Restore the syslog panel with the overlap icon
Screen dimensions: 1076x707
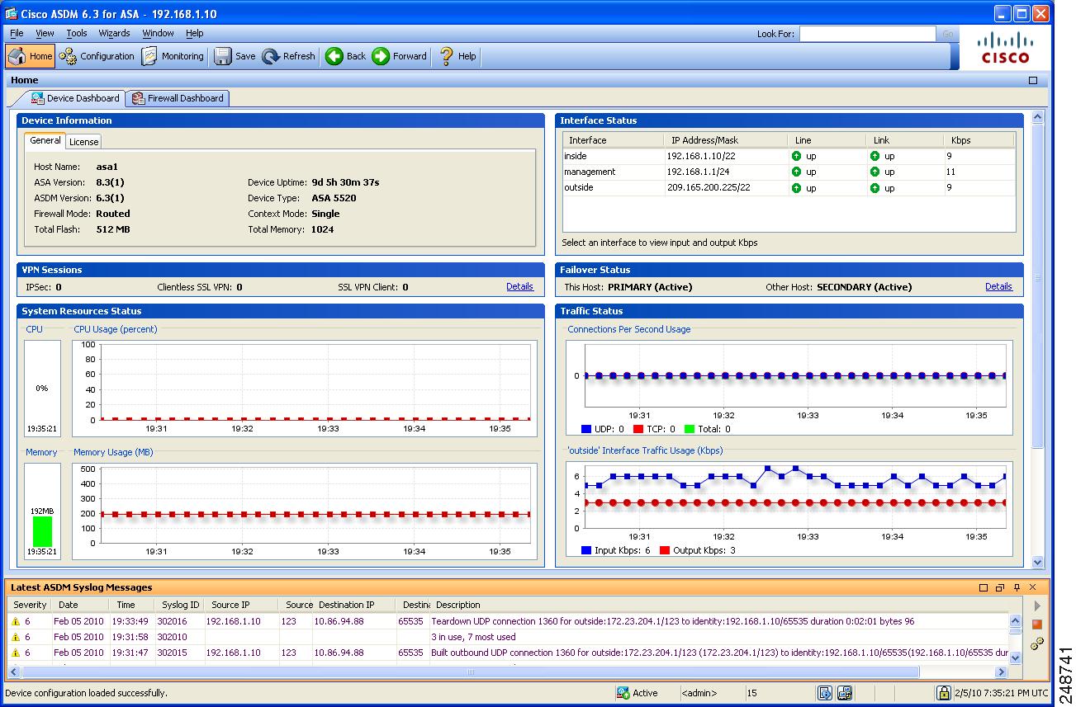pyautogui.click(x=999, y=587)
